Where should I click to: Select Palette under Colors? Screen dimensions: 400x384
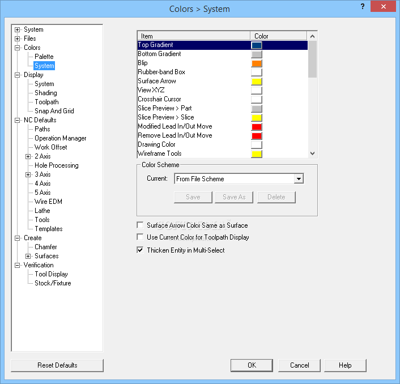click(x=44, y=57)
